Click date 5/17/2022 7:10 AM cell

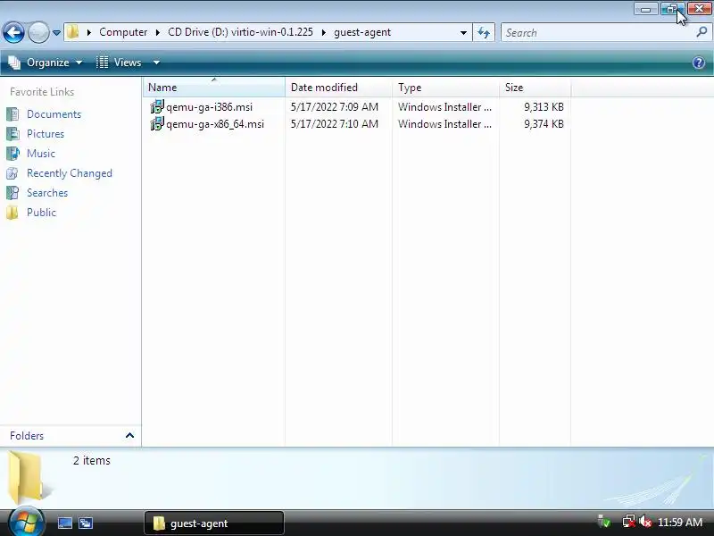[334, 124]
